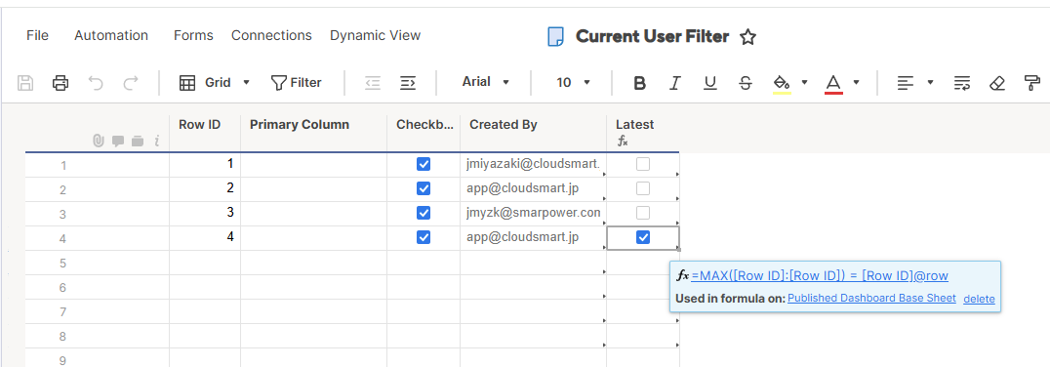Favorite the sheet with the star icon
This screenshot has height=367, width=1050.
coord(748,37)
